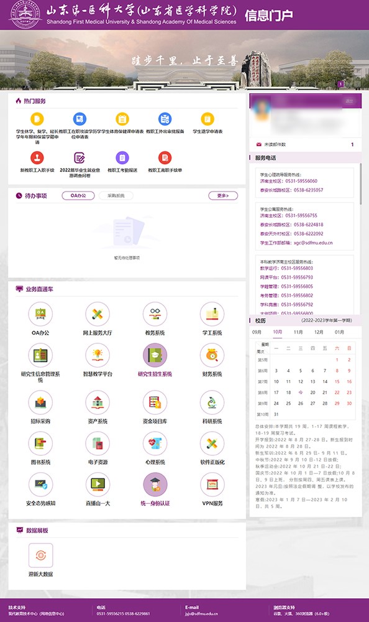This screenshot has height=622, width=369.
Task: Click the 新教职工入职手续 red icon
Action: click(37, 157)
